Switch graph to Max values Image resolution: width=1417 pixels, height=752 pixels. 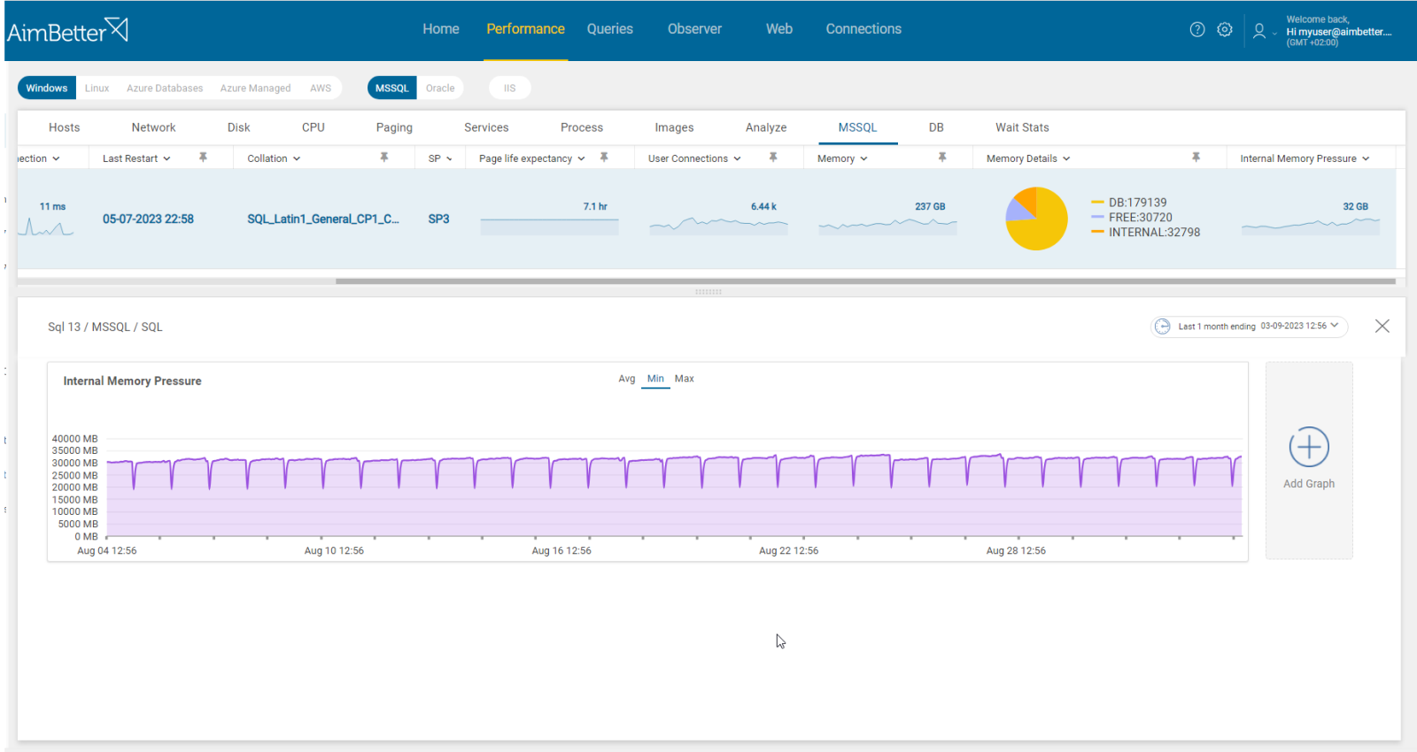point(685,379)
